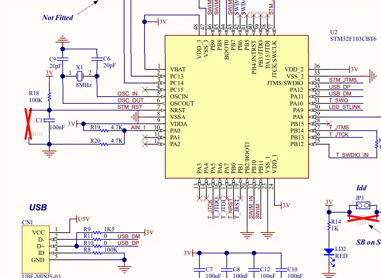Click the R8 100K resistor on ID line
The width and height of the screenshot is (381, 278).
pyautogui.click(x=97, y=253)
